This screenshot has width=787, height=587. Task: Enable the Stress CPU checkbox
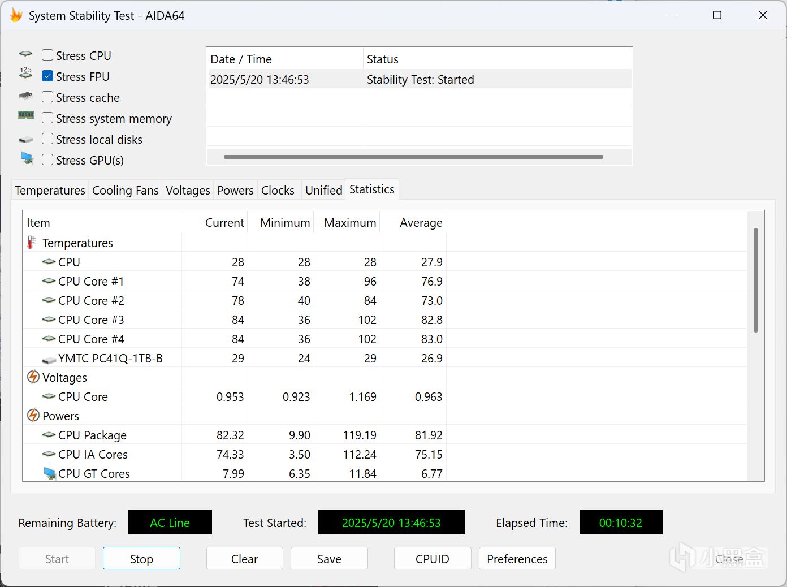coord(47,55)
